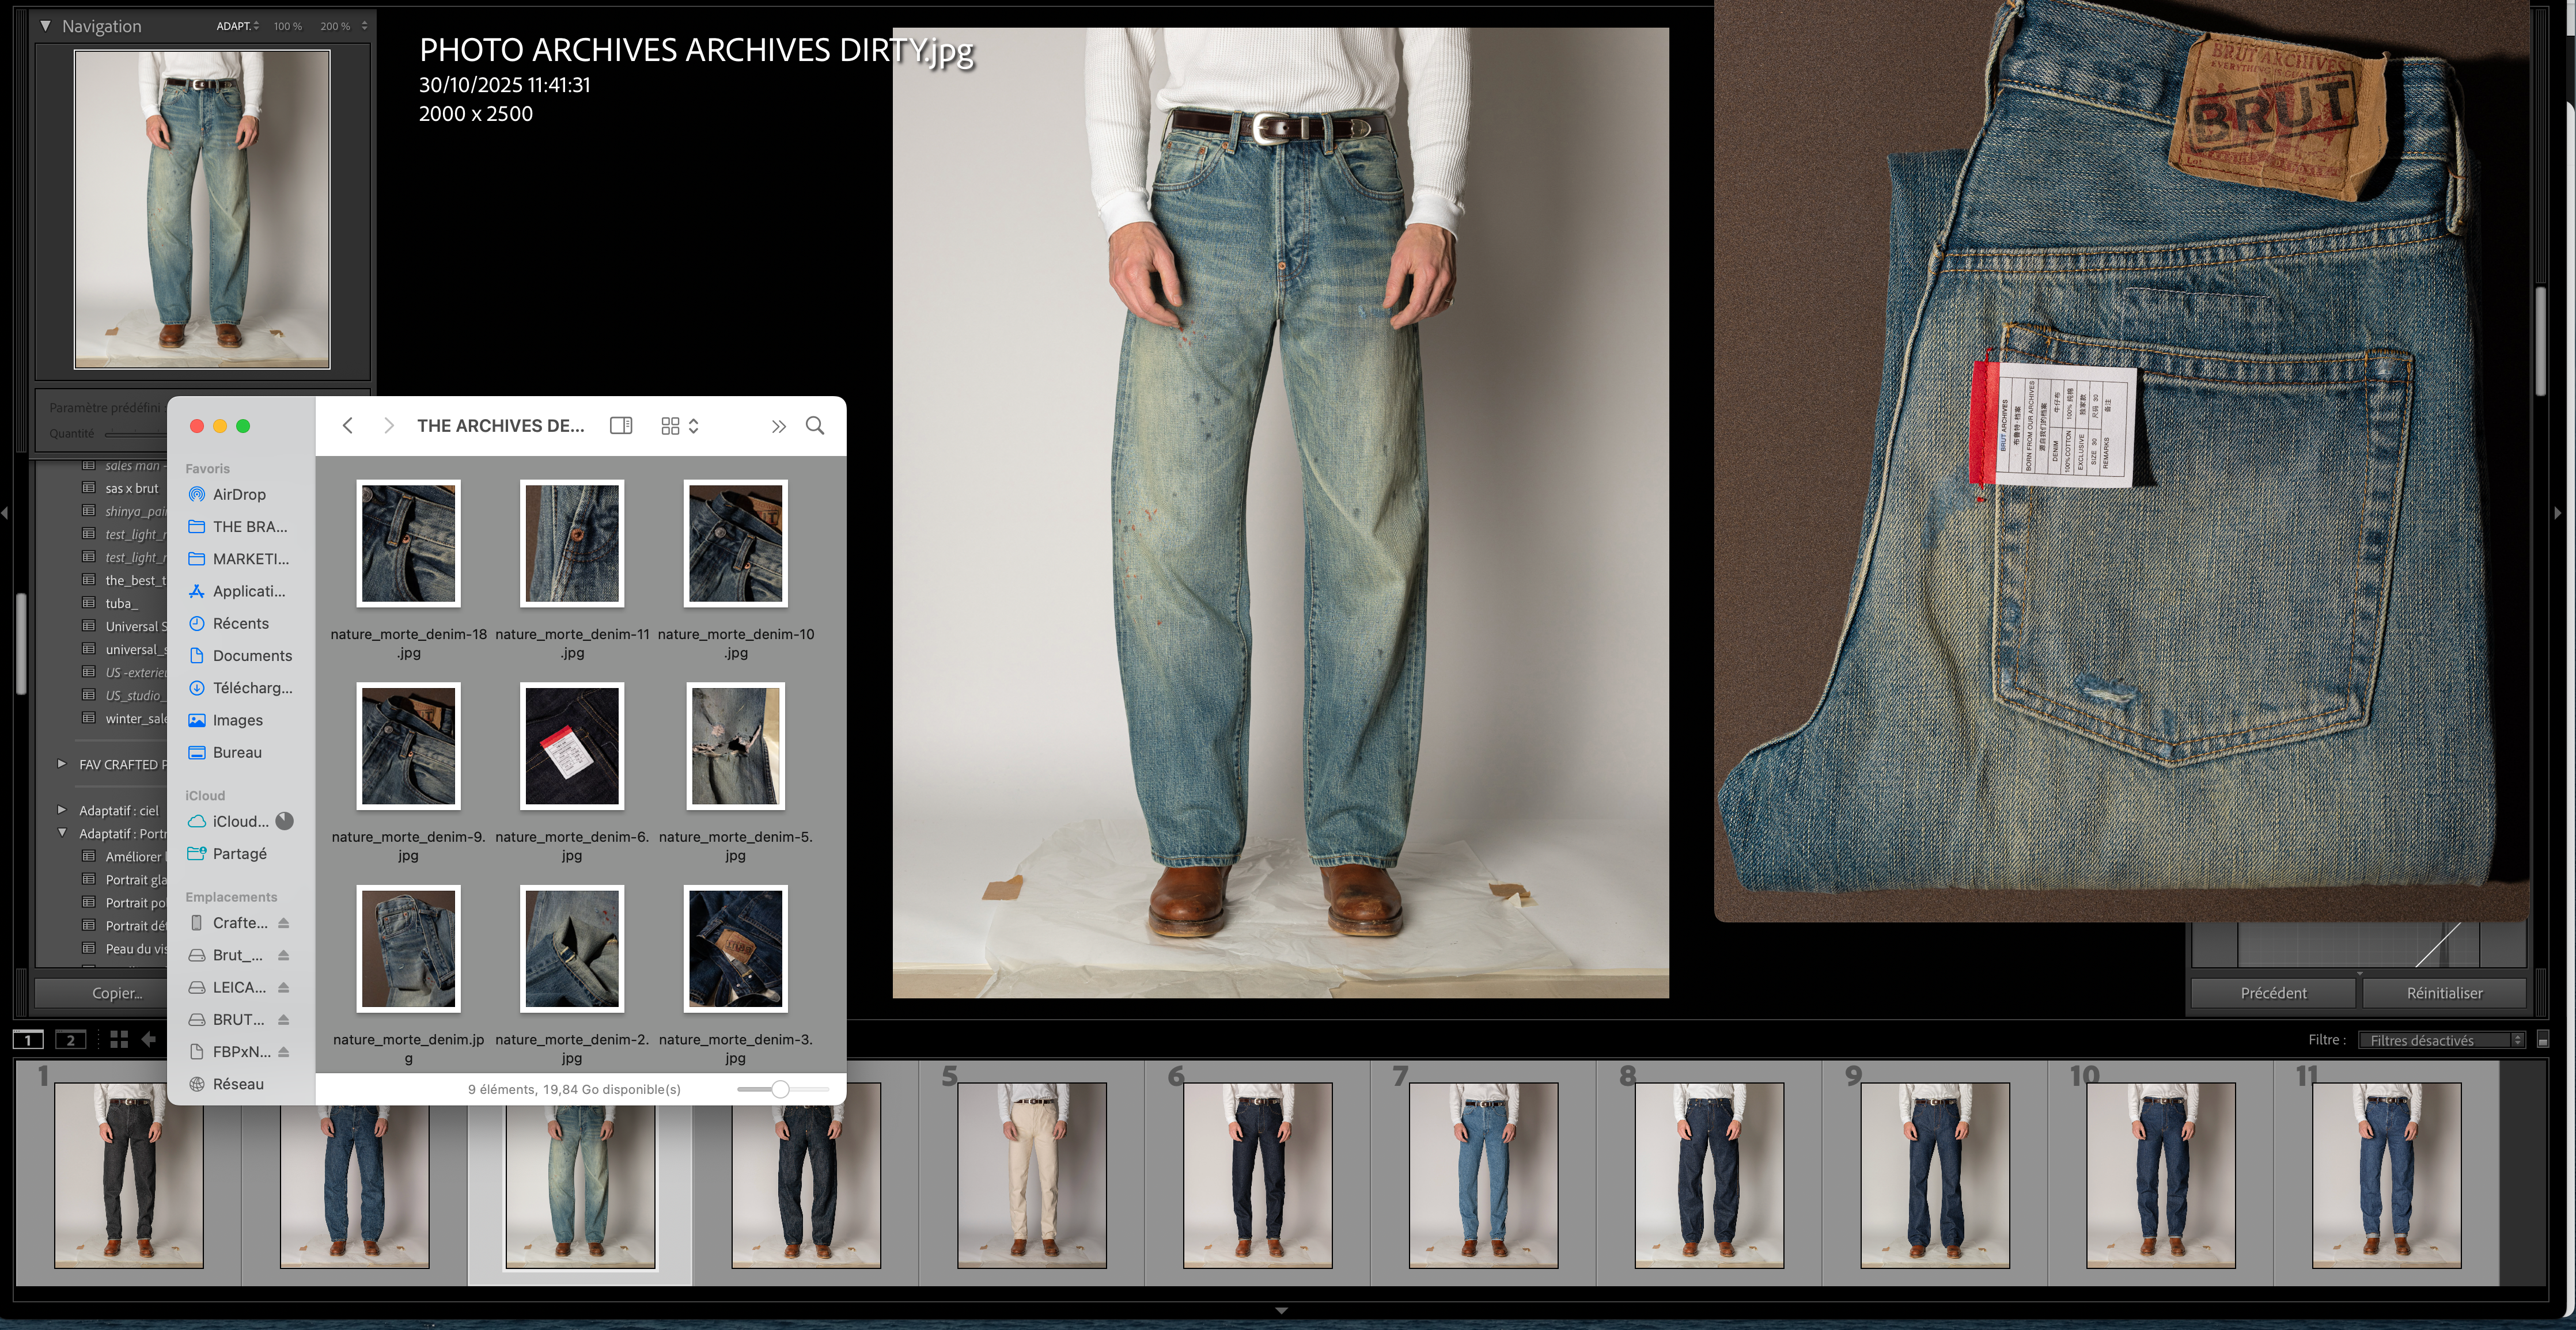2576x1330 pixels.
Task: Click Finder back chevron
Action: point(348,425)
